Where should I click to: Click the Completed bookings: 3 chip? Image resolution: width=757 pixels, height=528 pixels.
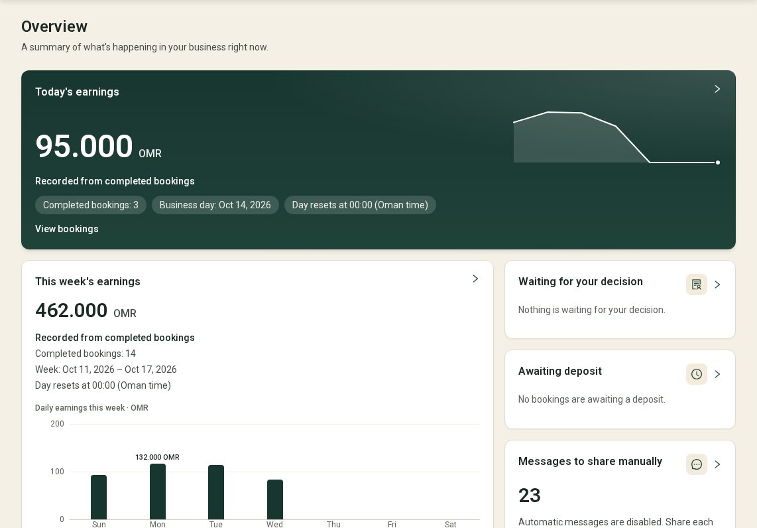coord(91,205)
